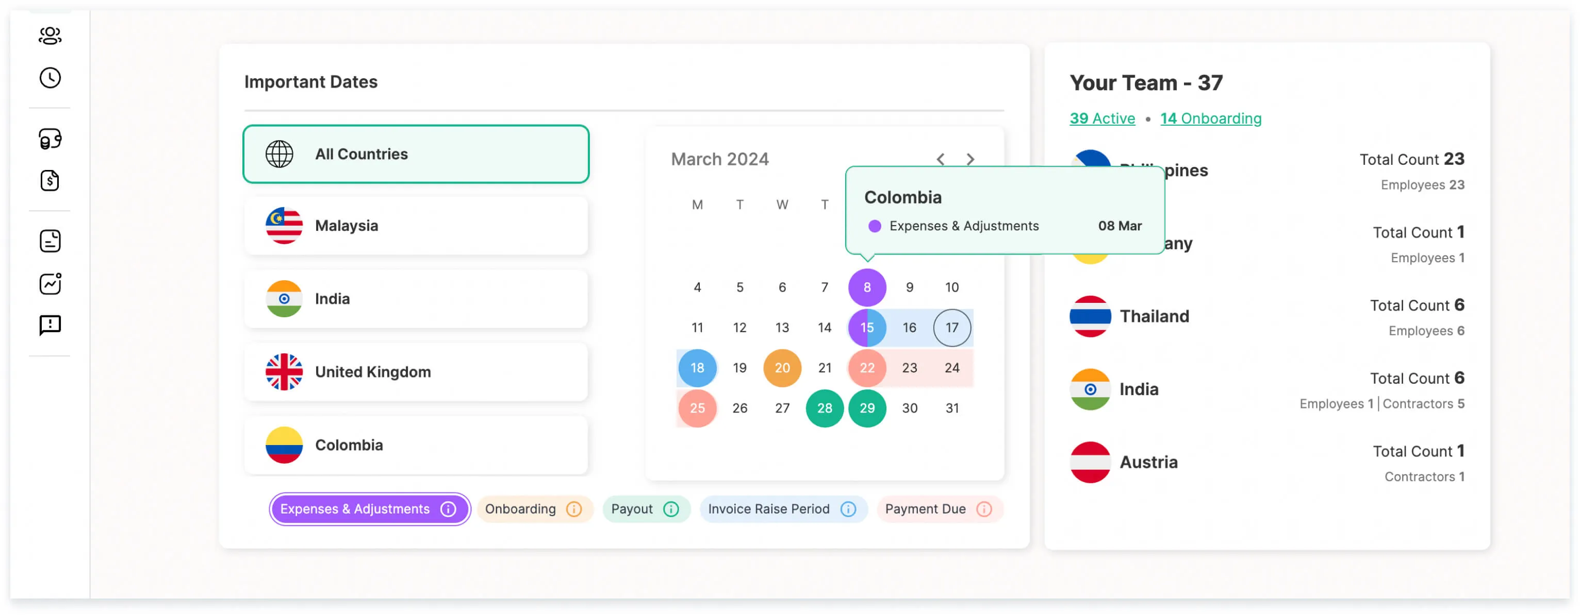Select green date March 29
This screenshot has width=1580, height=615.
pyautogui.click(x=867, y=408)
